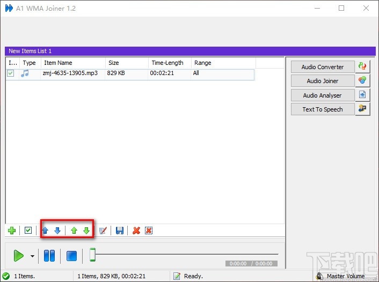Stop playback with the blue square button
This screenshot has height=282, width=379.
(71, 256)
